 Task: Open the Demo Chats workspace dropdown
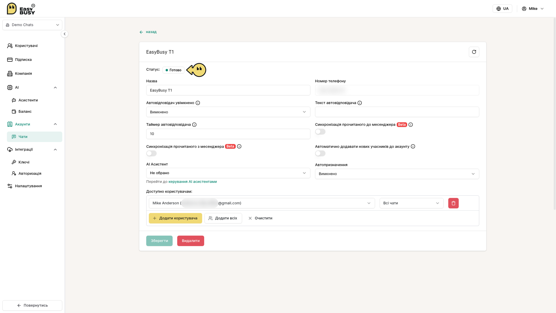click(32, 25)
